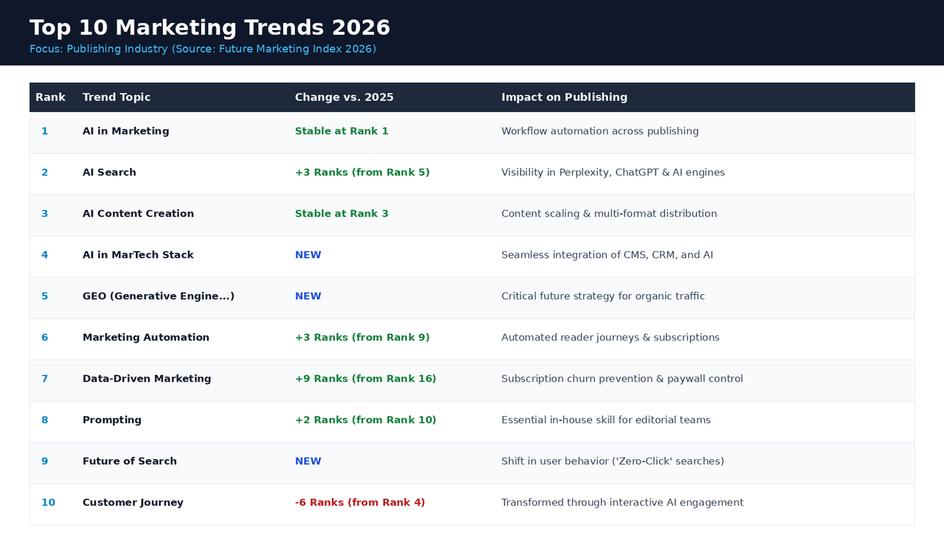The image size is (944, 560).
Task: Select the "AI in Marketing" trend cell
Action: click(x=126, y=131)
